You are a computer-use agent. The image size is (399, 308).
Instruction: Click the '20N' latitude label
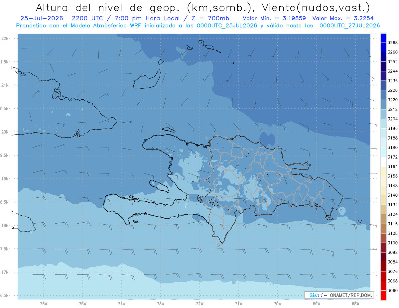[5, 132]
